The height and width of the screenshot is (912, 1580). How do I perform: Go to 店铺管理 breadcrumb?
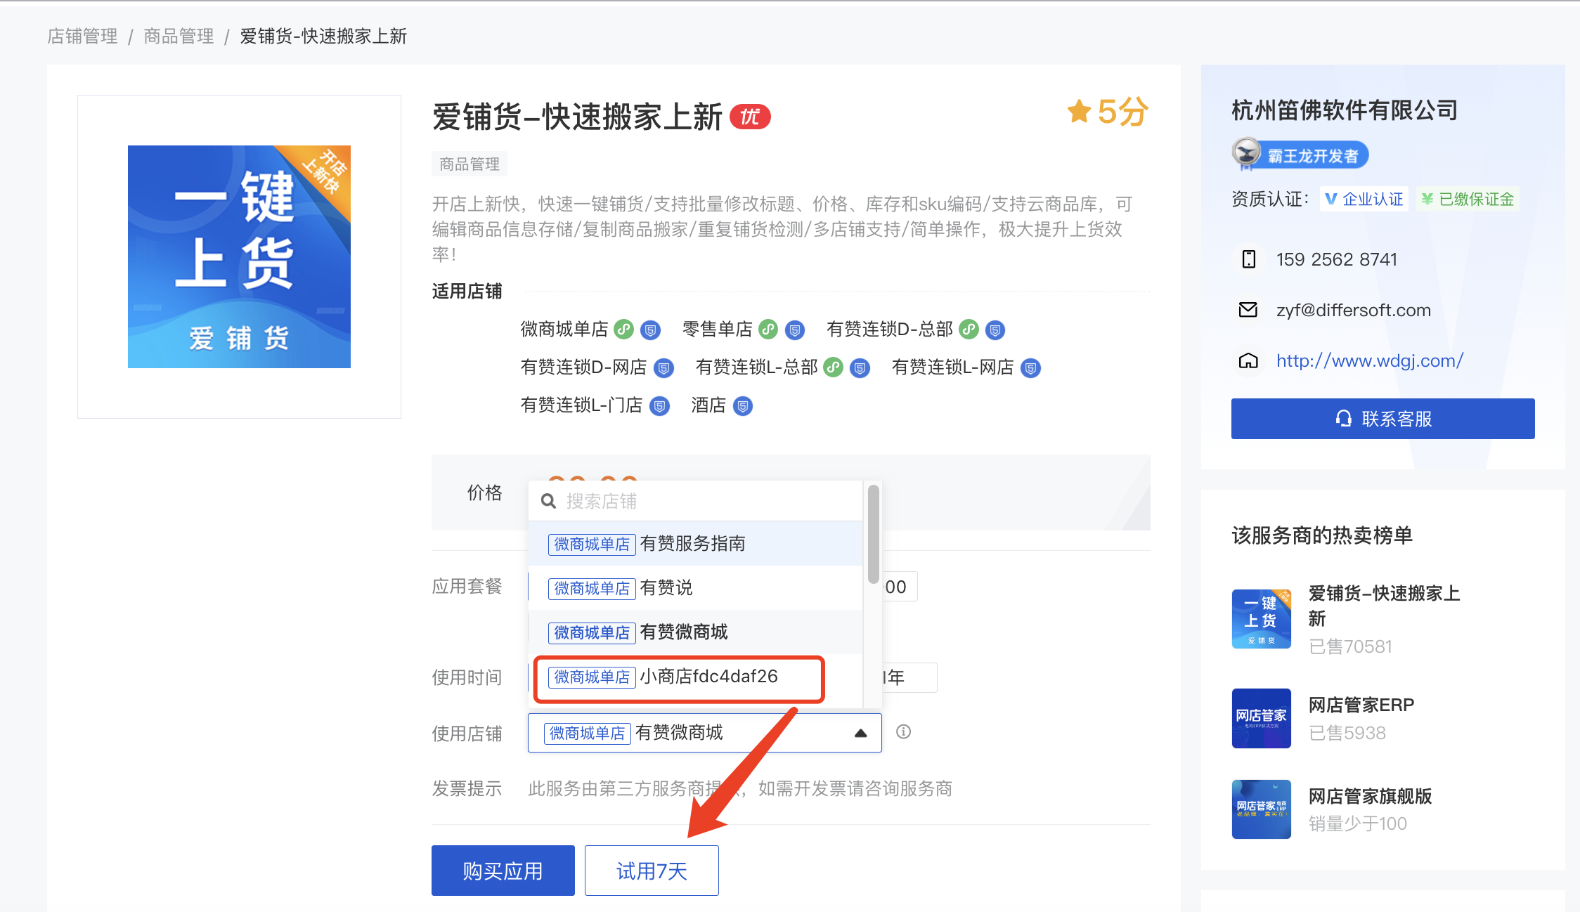[x=82, y=36]
